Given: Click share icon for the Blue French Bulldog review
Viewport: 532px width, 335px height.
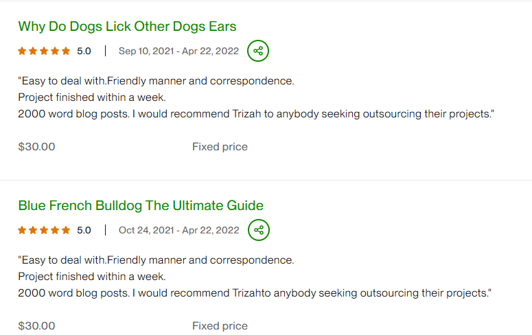Looking at the screenshot, I should pos(258,230).
